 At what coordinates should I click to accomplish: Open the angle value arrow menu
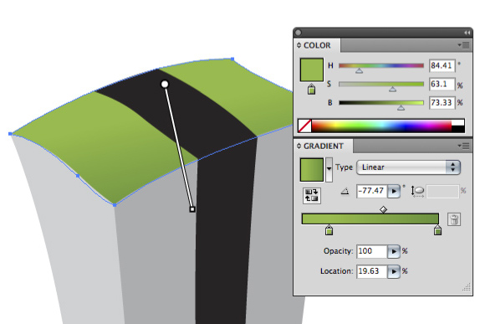tap(394, 191)
